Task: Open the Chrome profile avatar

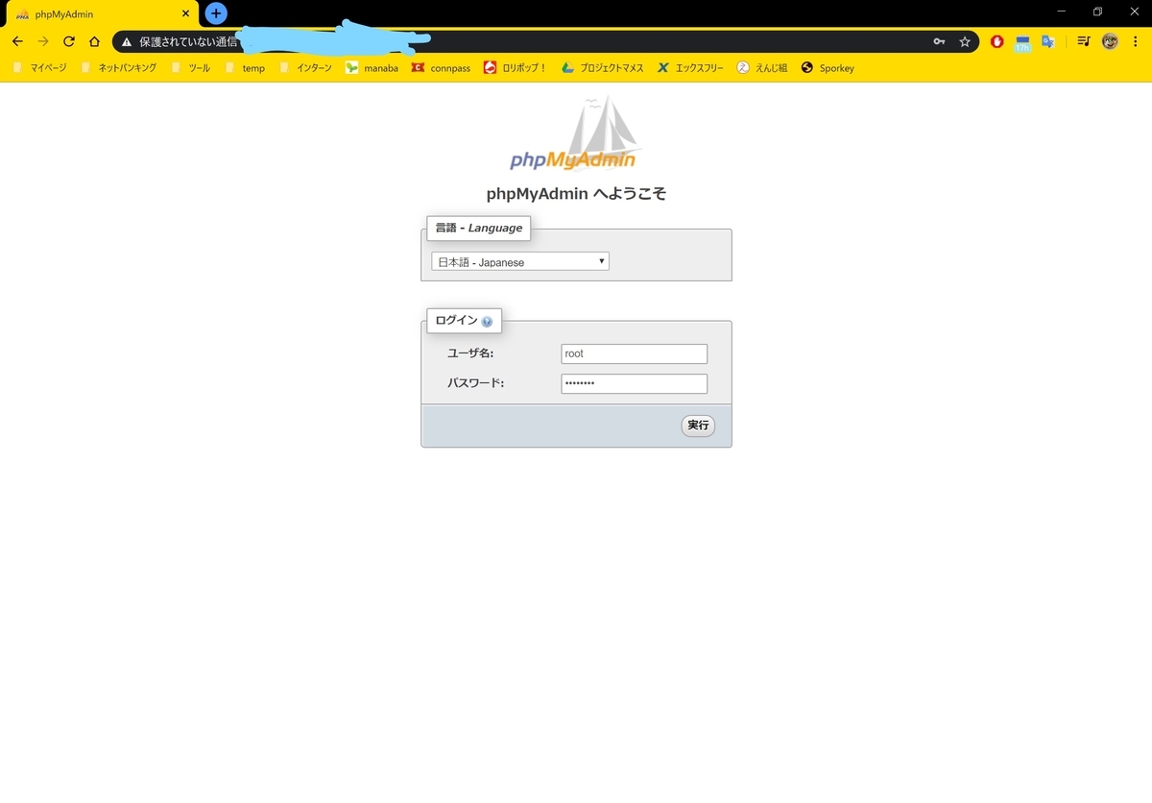Action: (1110, 41)
